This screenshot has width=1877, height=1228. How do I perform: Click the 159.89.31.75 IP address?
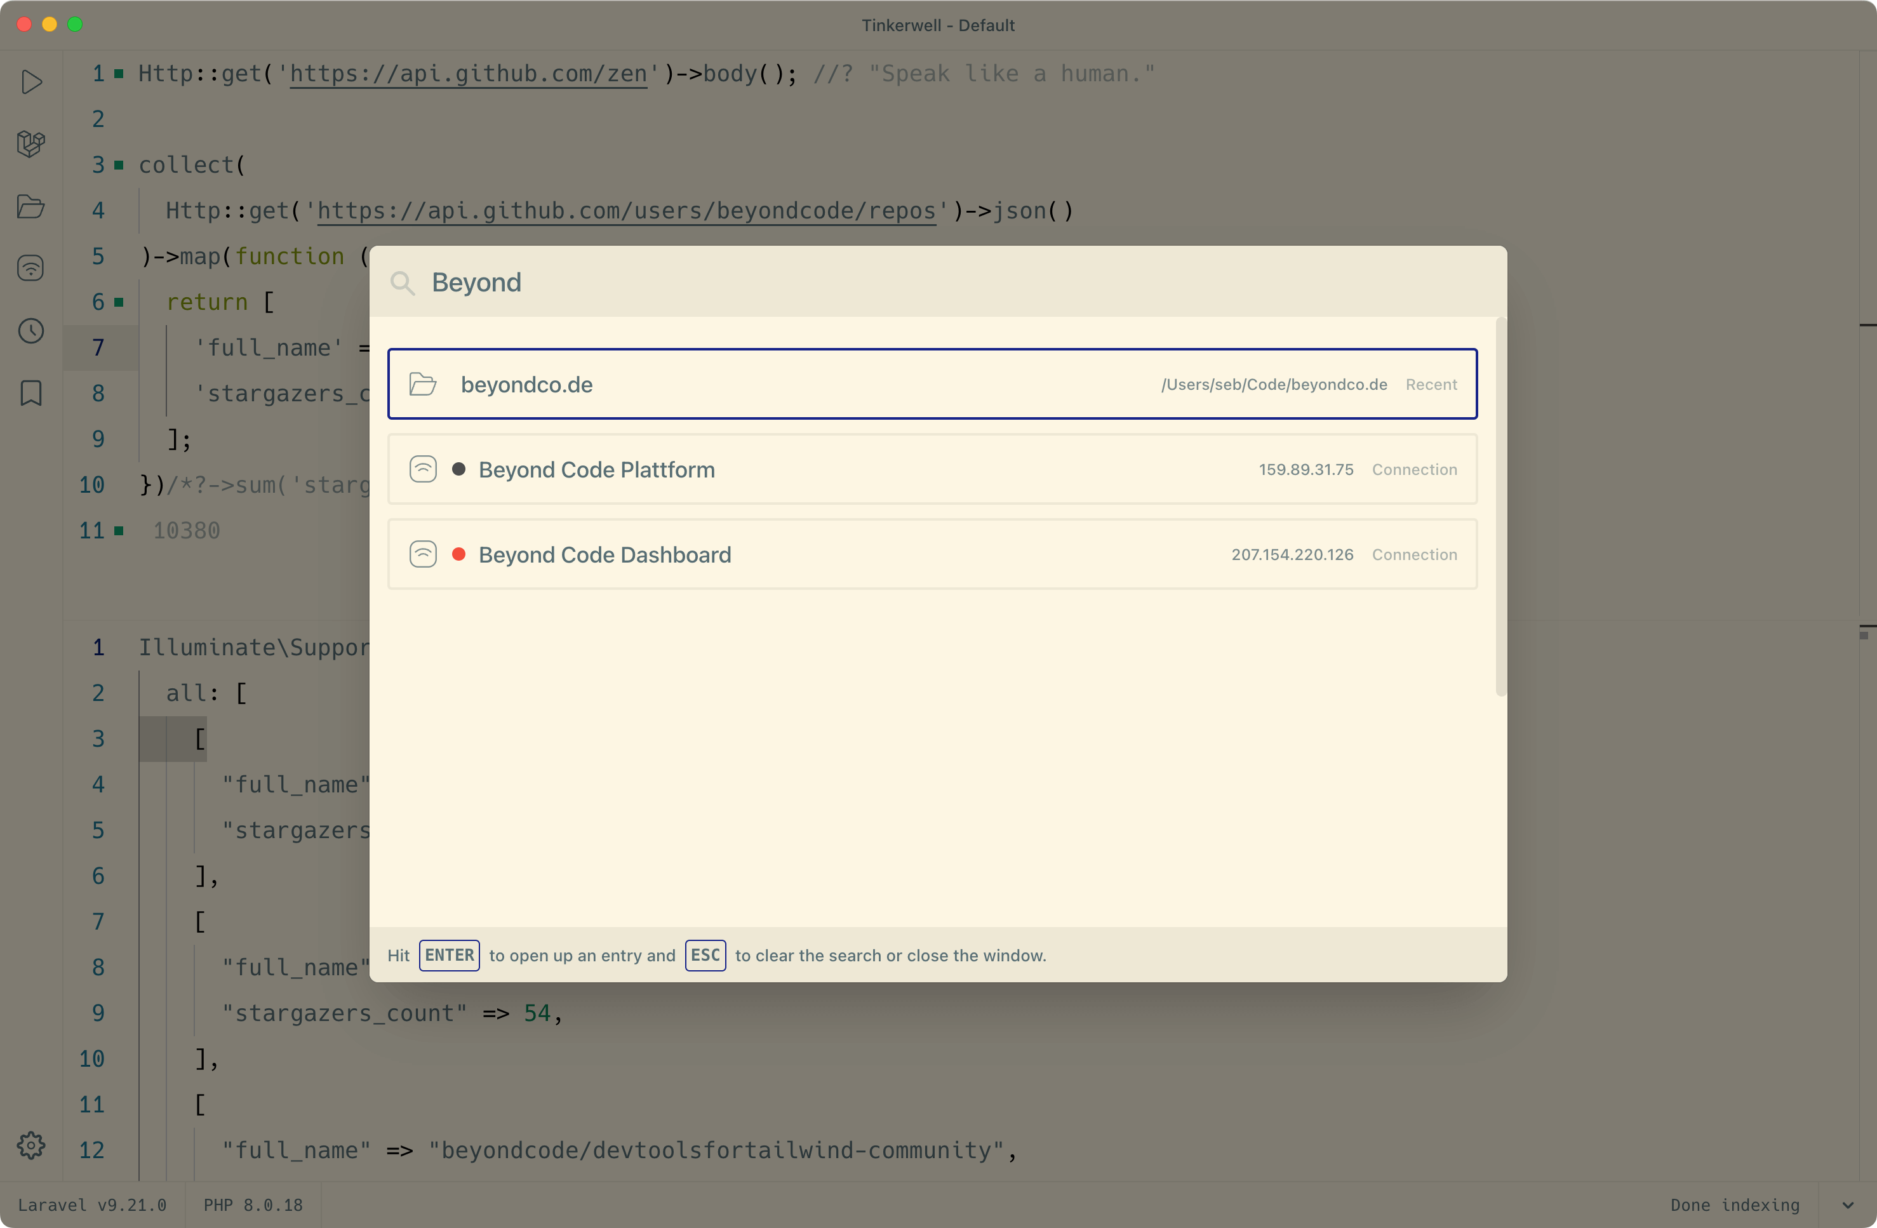pyautogui.click(x=1306, y=469)
